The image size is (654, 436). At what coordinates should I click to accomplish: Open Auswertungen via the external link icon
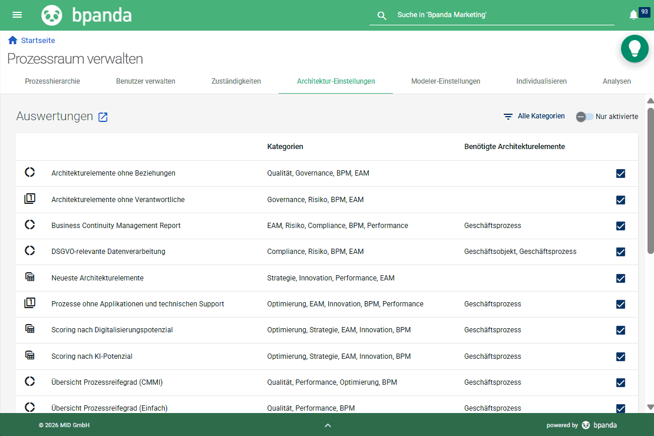[x=103, y=117]
